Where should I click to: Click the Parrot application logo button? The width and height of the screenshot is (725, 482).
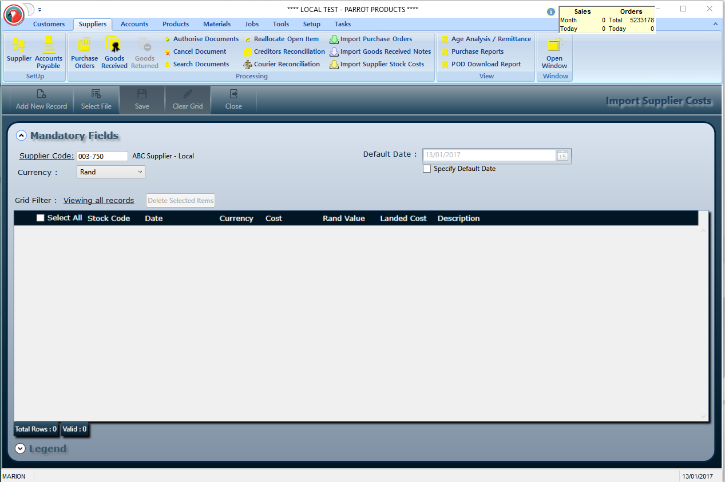click(x=14, y=15)
